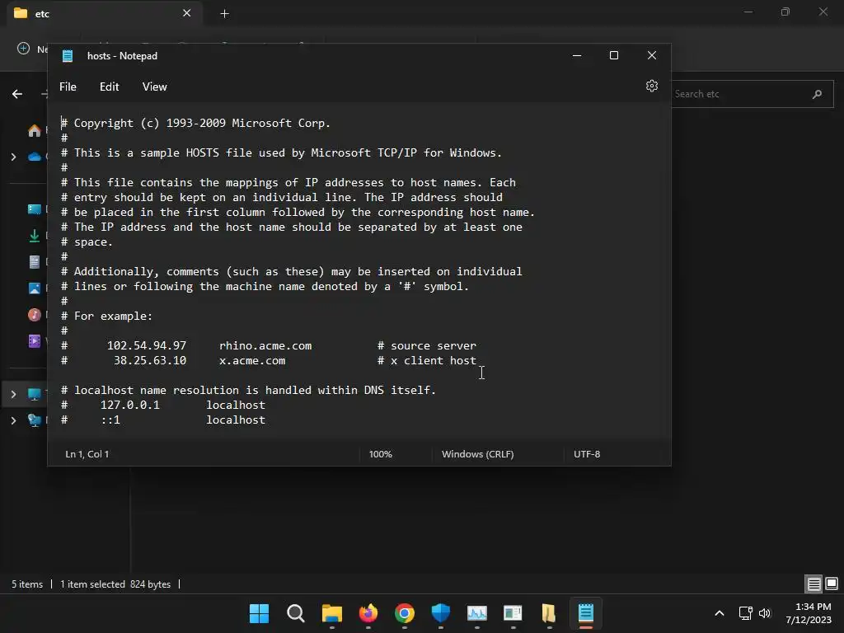Screen dimensions: 844x633
Task: Open the zipped folder app on taskbar
Action: [549, 613]
